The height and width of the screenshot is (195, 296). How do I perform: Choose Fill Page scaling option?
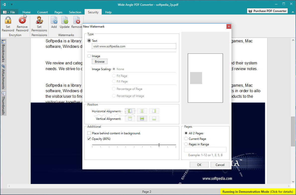tap(114, 81)
